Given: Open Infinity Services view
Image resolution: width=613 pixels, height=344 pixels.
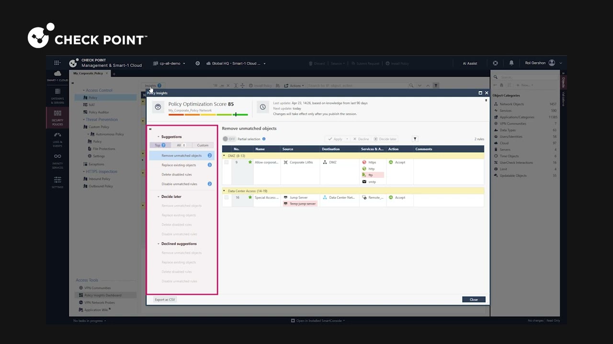Looking at the screenshot, I should point(57,161).
